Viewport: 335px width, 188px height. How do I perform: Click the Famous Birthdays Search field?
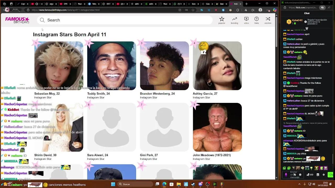point(125,20)
